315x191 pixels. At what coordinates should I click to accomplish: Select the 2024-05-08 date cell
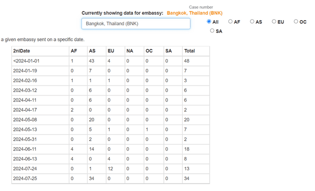40,120
